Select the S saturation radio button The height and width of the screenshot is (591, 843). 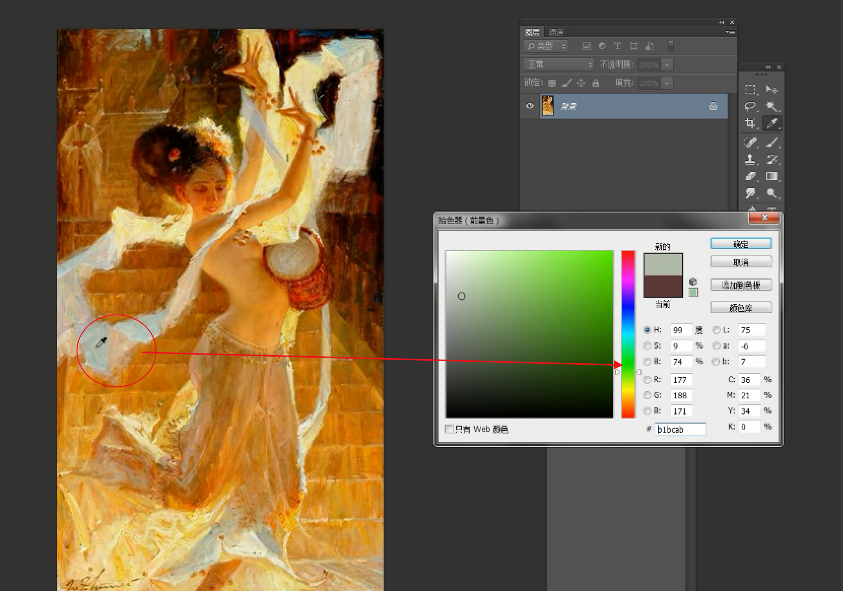click(647, 346)
